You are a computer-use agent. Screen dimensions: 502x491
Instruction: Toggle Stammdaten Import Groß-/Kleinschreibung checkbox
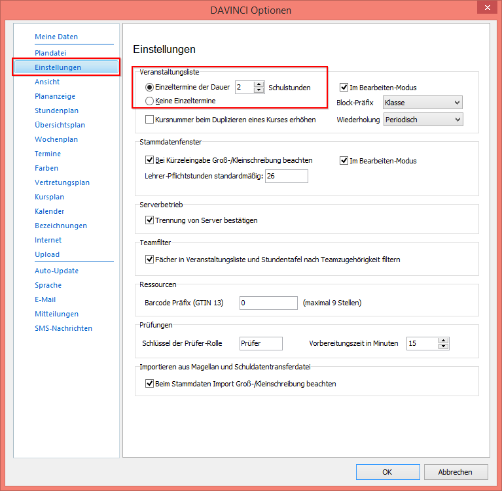(x=149, y=383)
